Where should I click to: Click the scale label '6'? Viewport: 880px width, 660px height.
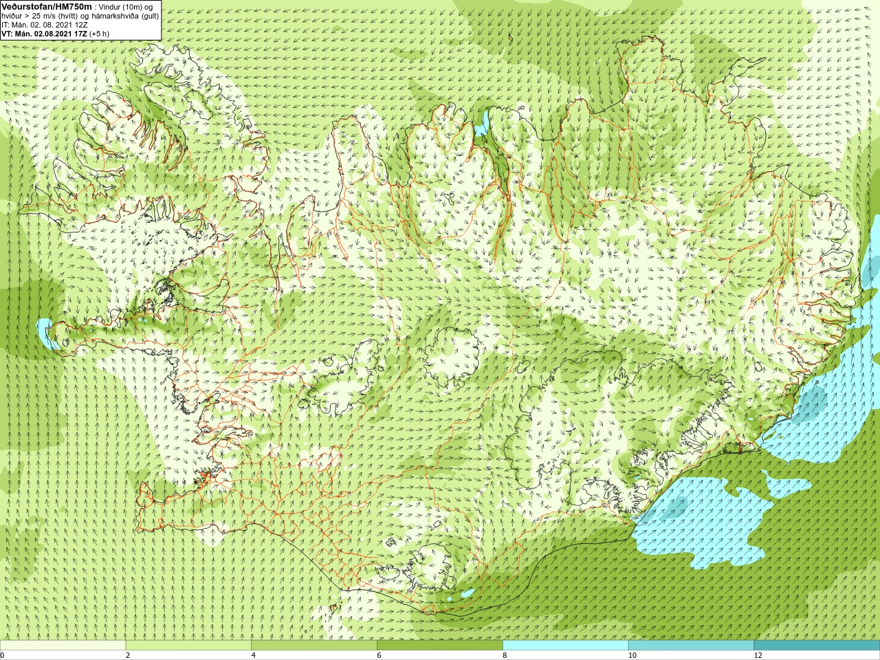(379, 655)
